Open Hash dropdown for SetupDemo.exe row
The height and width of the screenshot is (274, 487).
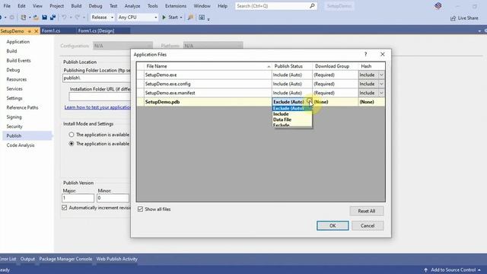381,75
